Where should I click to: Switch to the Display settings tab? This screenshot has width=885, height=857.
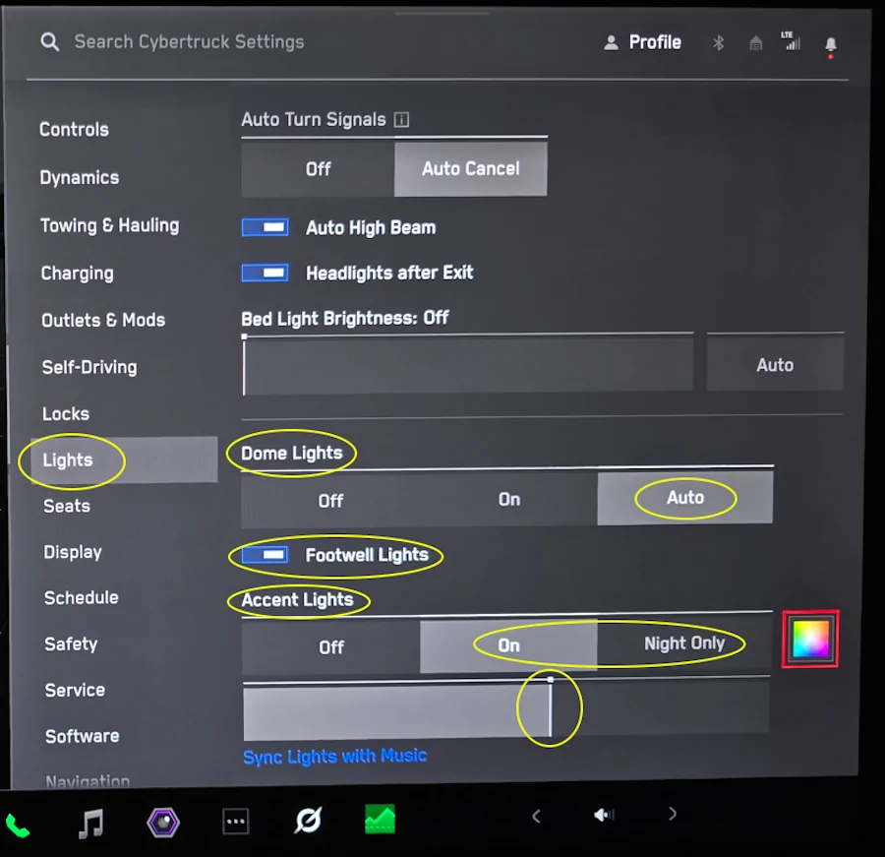73,552
